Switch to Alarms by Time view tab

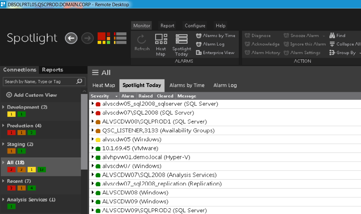pyautogui.click(x=187, y=85)
